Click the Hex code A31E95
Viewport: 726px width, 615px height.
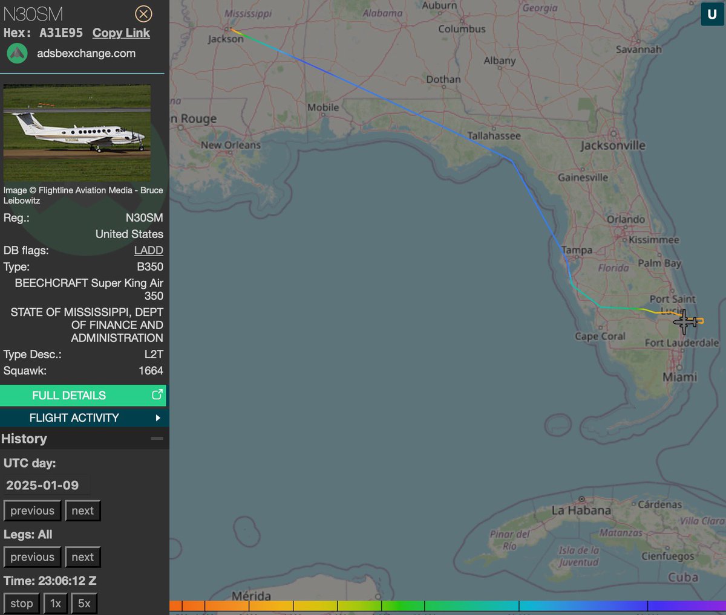click(61, 33)
